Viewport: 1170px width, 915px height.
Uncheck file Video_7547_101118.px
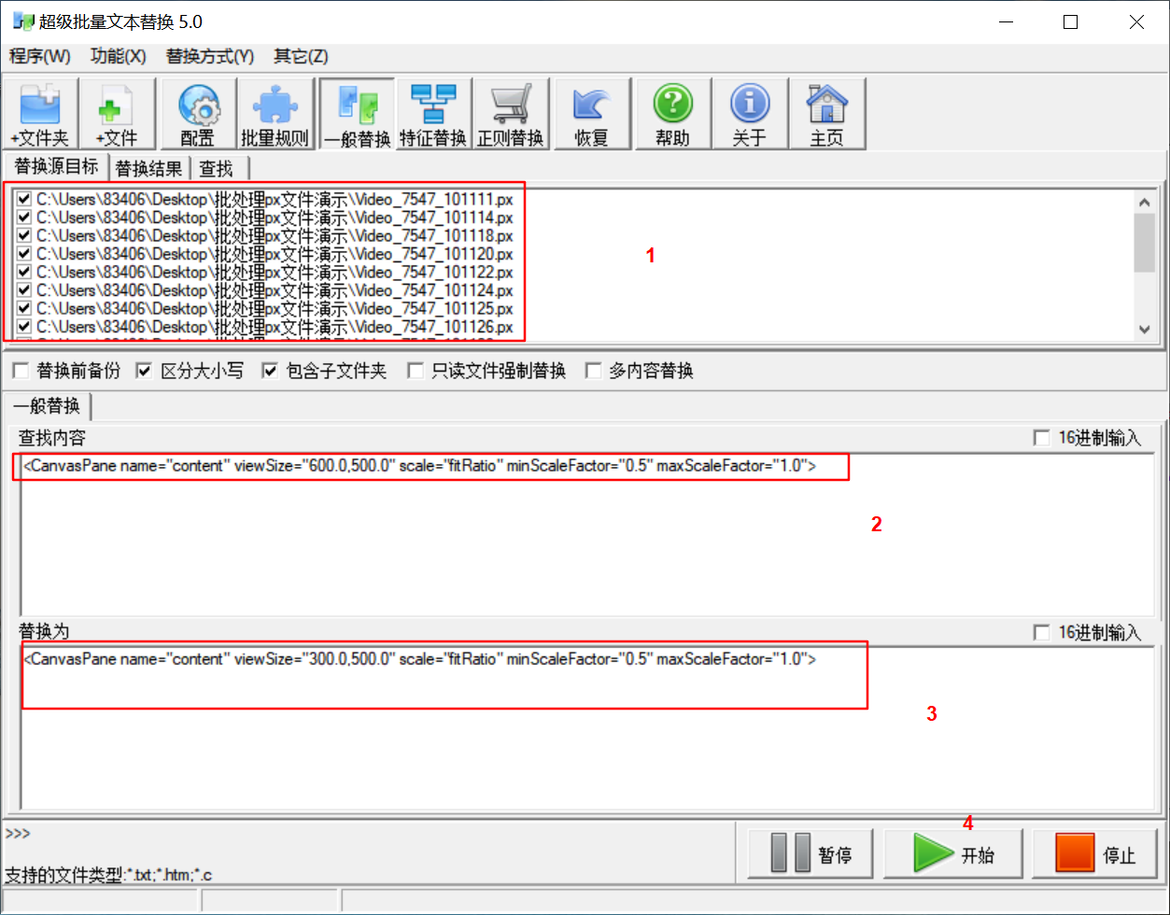(x=24, y=235)
